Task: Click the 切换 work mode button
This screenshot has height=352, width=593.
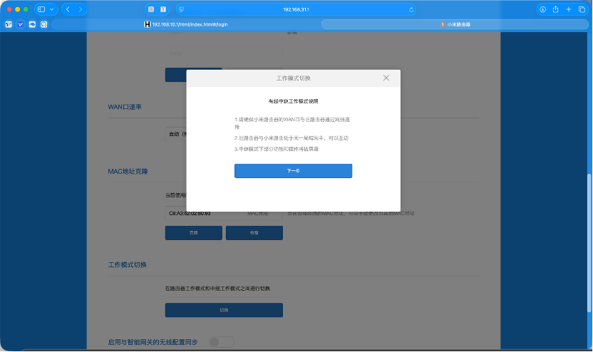Action: point(224,310)
